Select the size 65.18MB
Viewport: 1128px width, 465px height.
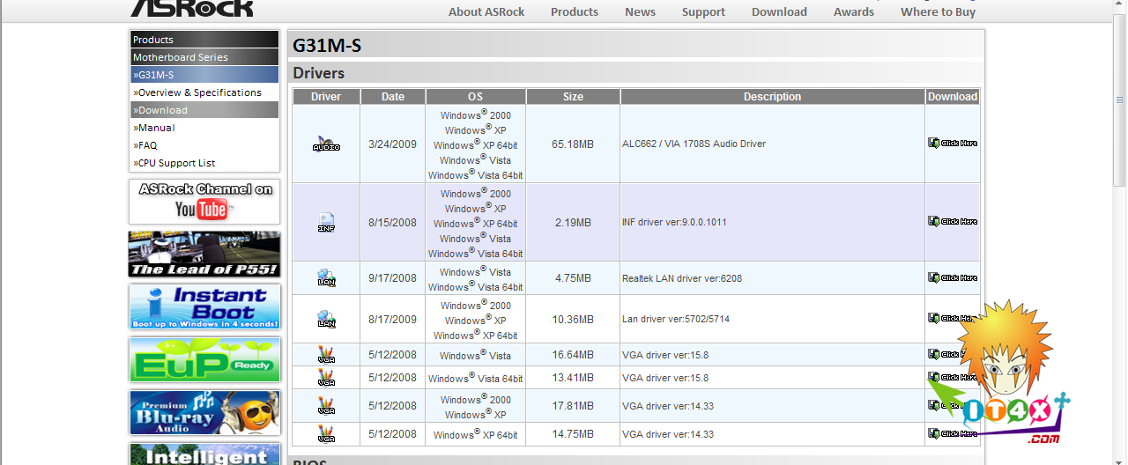(x=573, y=144)
